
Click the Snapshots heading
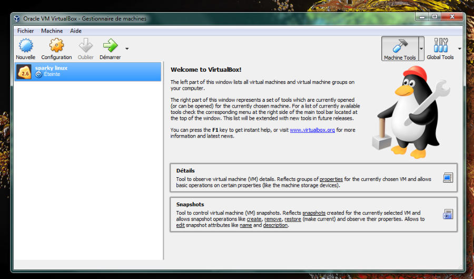pos(190,204)
